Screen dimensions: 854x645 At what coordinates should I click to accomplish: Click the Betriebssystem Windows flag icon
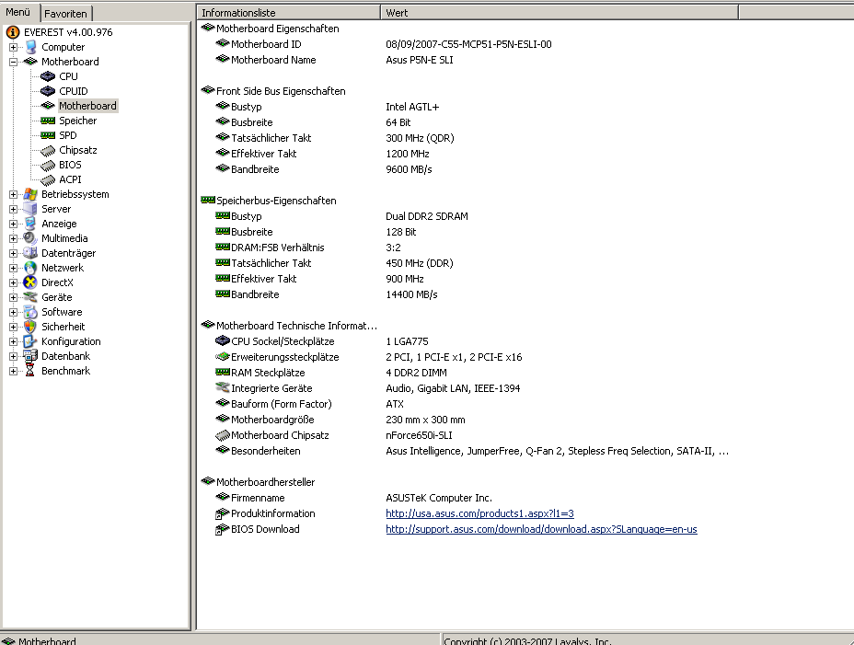click(x=30, y=194)
